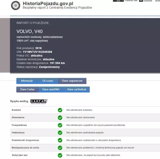The image size is (160, 159).
Task: Click the Kontrast link at top
Action: tap(148, 1)
